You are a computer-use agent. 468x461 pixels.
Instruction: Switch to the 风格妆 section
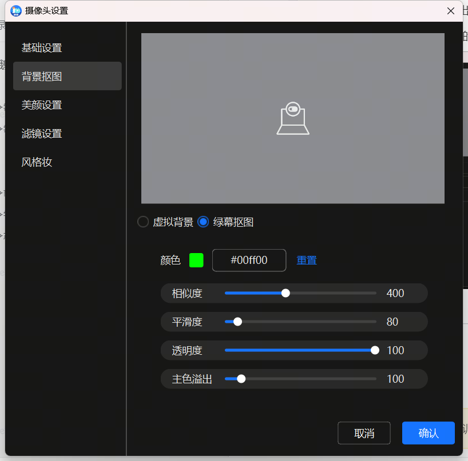tap(37, 162)
